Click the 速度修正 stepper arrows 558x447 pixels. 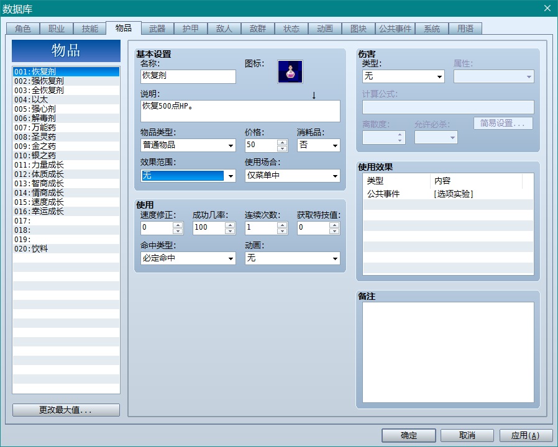[x=178, y=228]
